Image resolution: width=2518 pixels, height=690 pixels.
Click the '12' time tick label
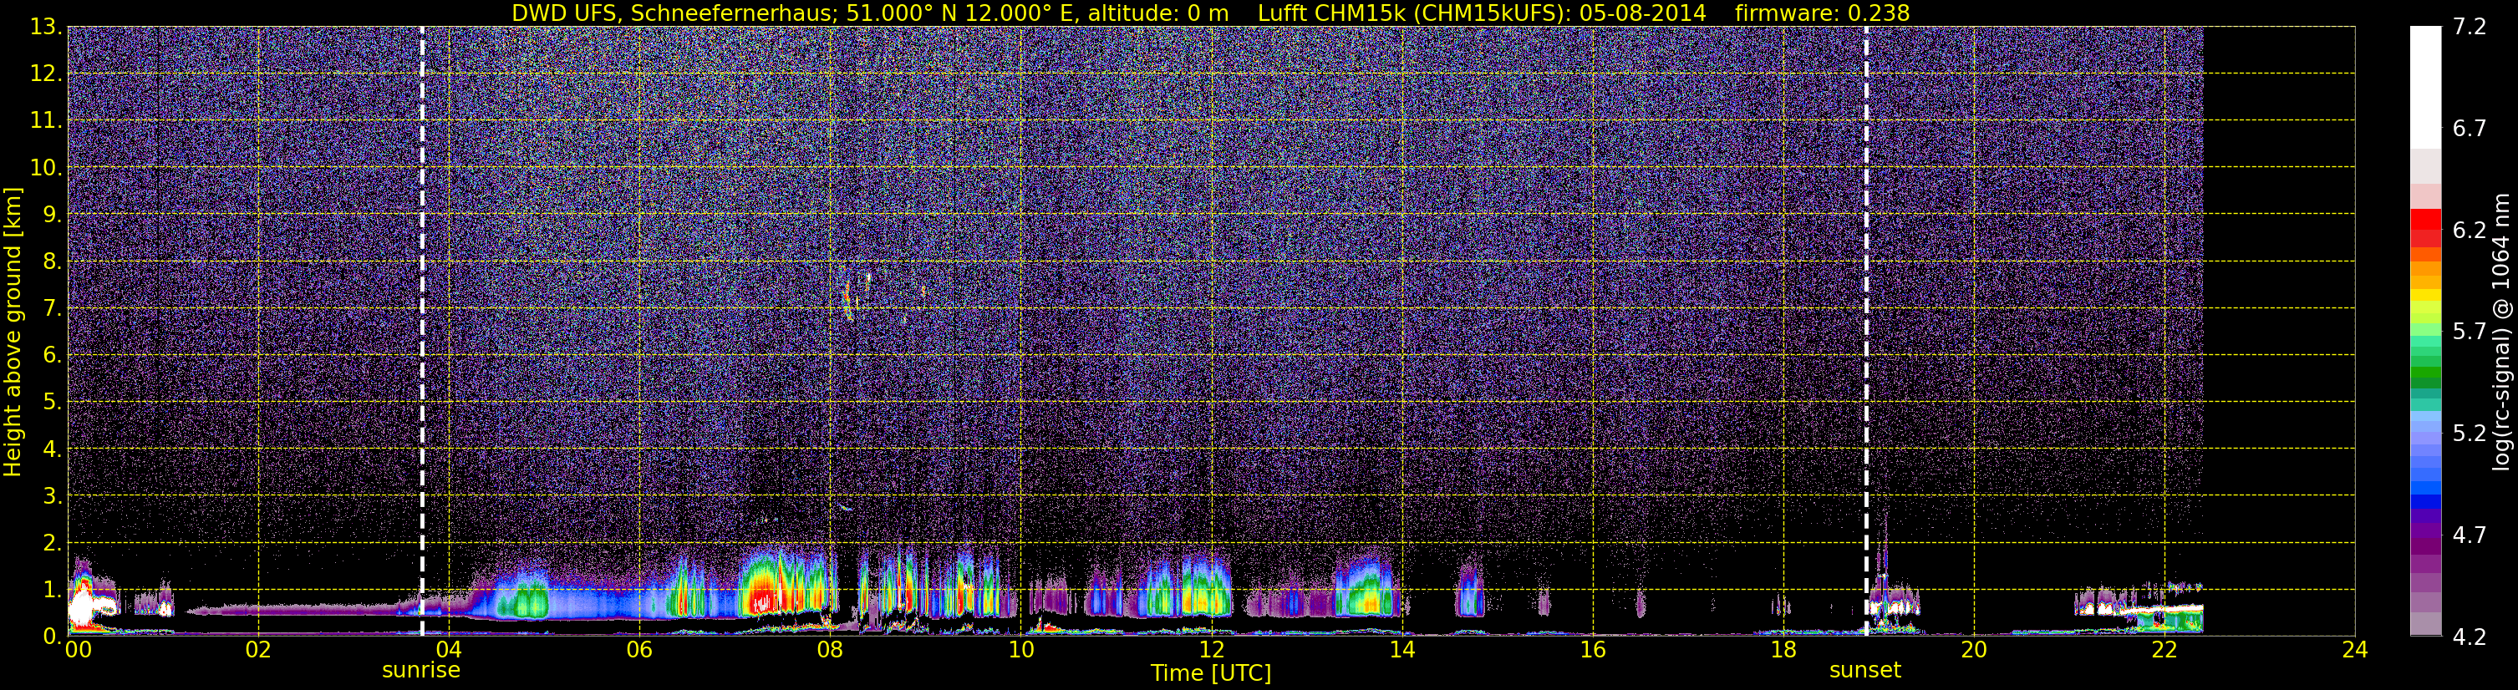click(x=1211, y=650)
